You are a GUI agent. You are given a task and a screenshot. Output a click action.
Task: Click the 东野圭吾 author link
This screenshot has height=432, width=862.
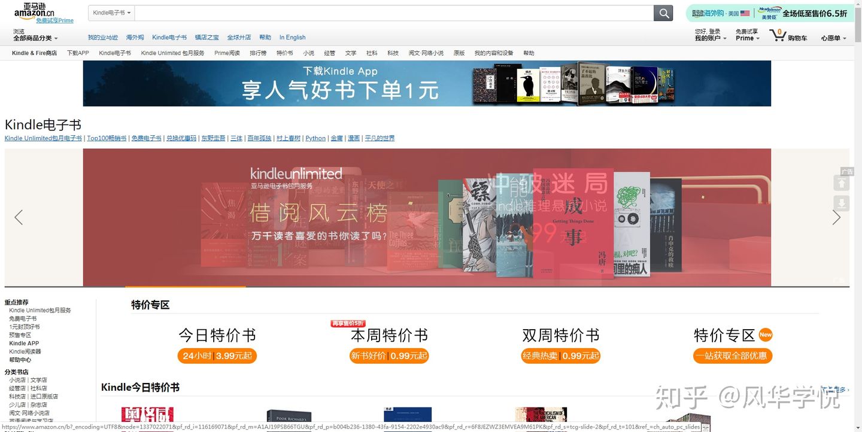214,138
